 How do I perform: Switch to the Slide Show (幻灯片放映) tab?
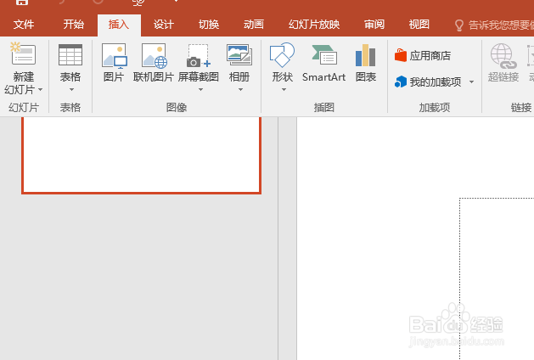(314, 25)
